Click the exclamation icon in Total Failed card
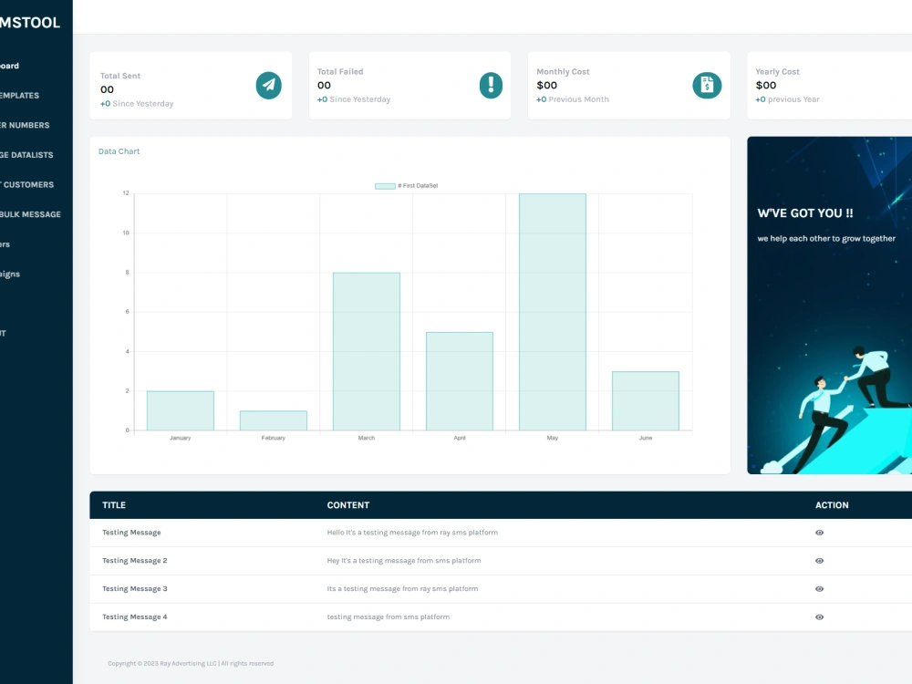 click(x=491, y=86)
